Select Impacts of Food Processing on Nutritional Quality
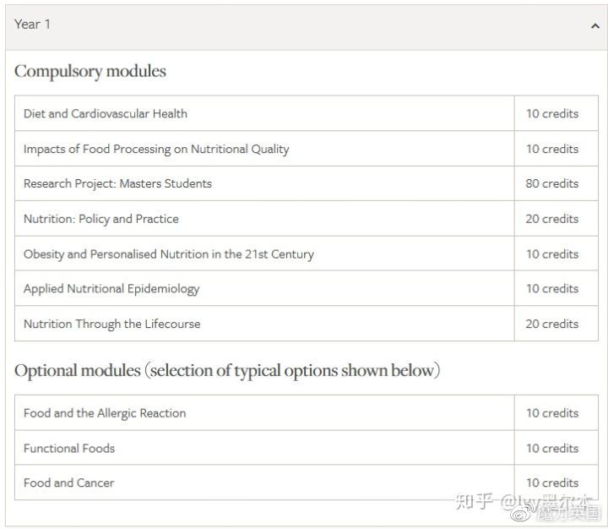 click(156, 149)
